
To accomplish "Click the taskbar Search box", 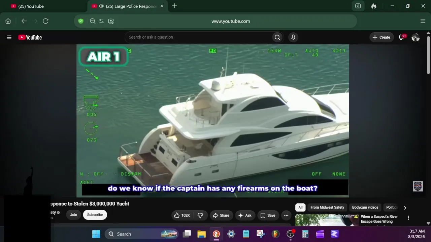I will 142,234.
